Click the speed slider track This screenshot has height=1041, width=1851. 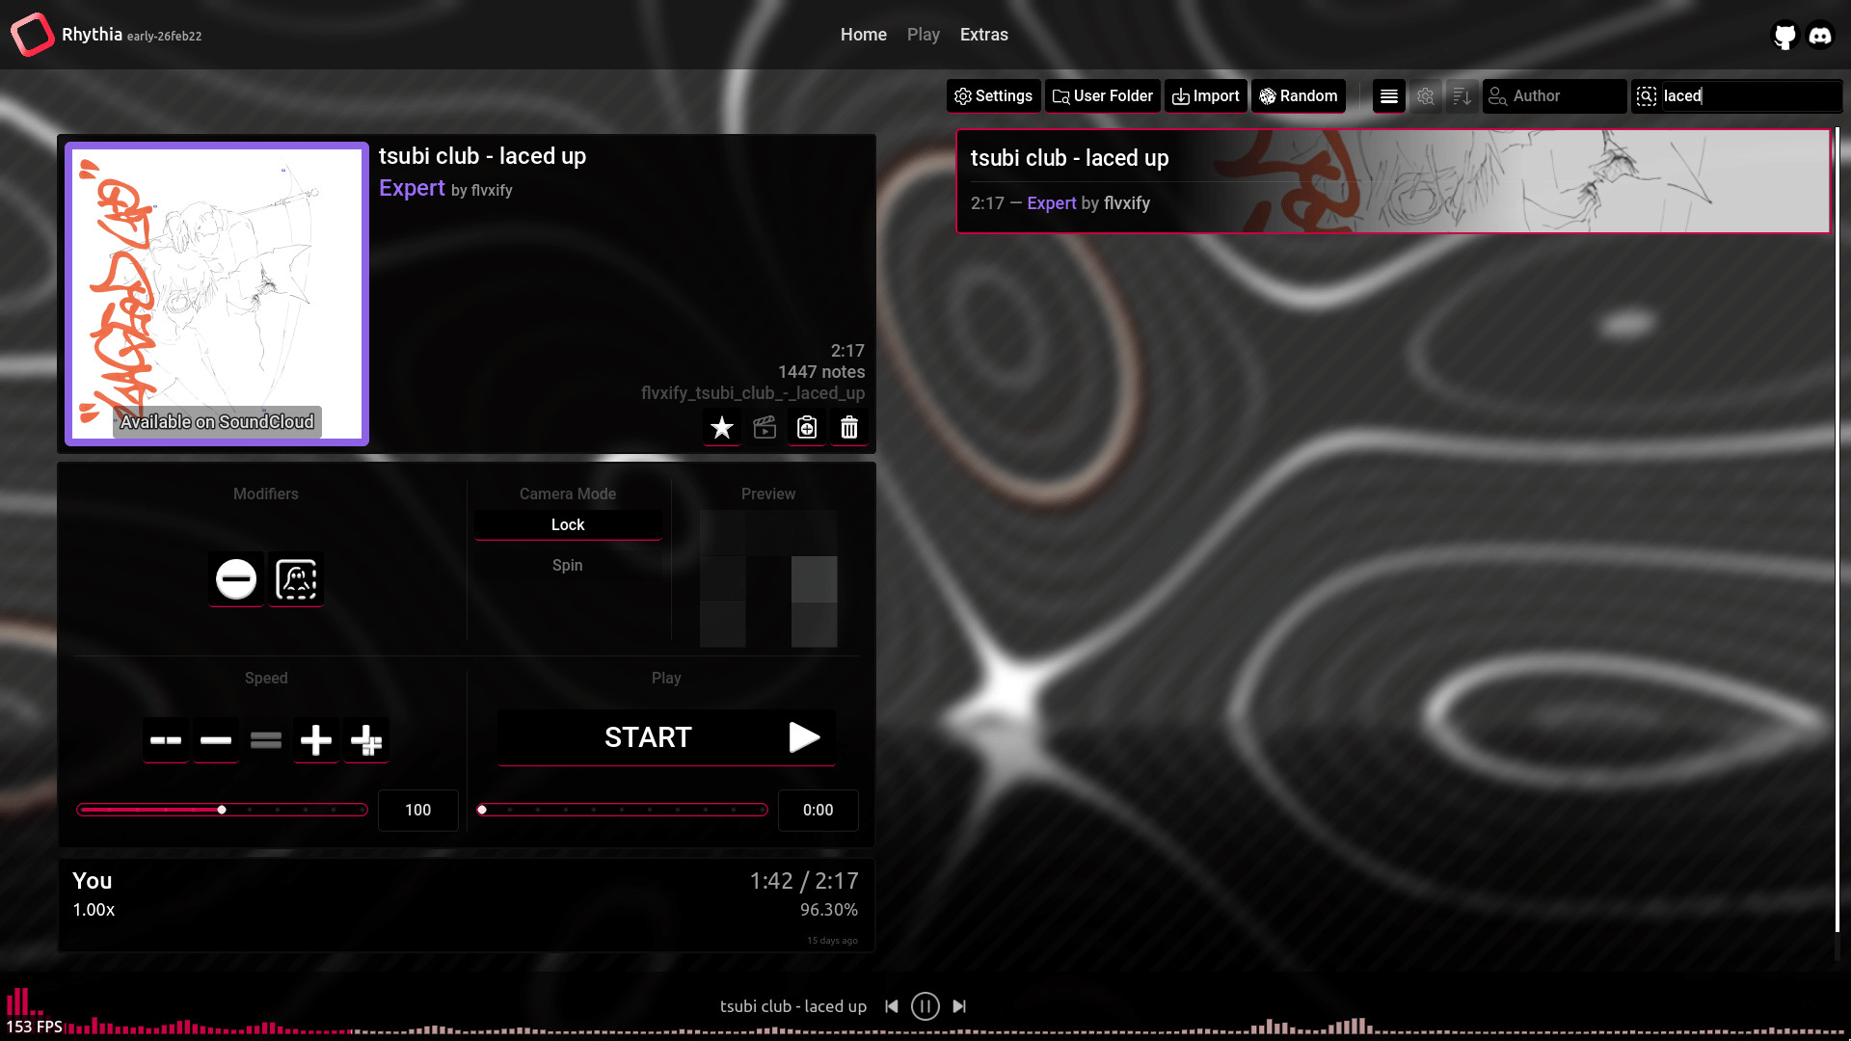click(222, 810)
